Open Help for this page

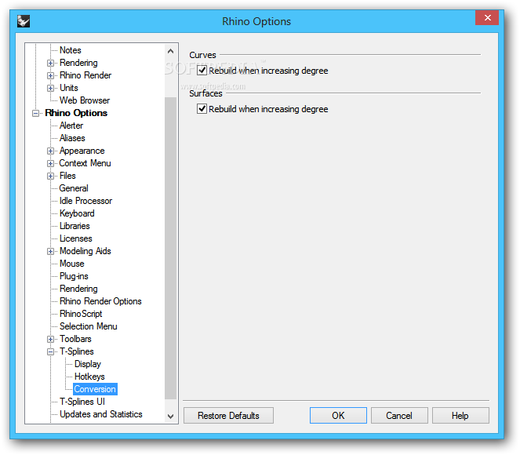click(460, 416)
